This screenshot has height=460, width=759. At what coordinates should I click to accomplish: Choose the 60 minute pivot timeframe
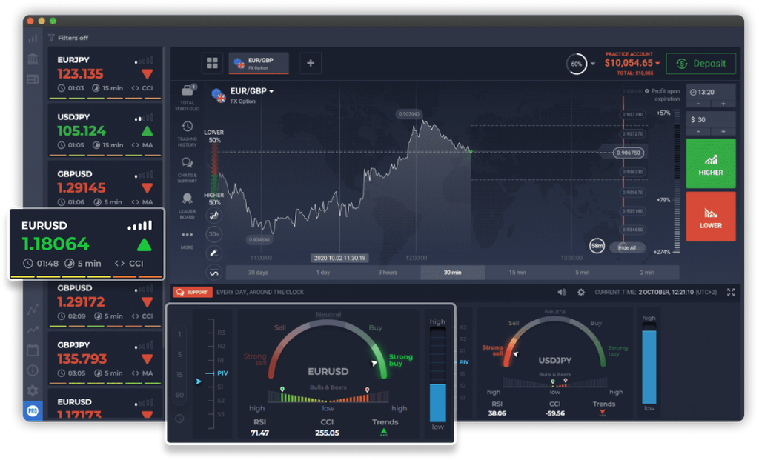pyautogui.click(x=179, y=395)
